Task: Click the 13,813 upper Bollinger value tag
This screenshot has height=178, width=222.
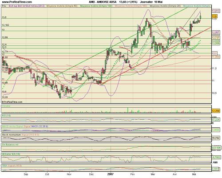Action: tap(215, 11)
